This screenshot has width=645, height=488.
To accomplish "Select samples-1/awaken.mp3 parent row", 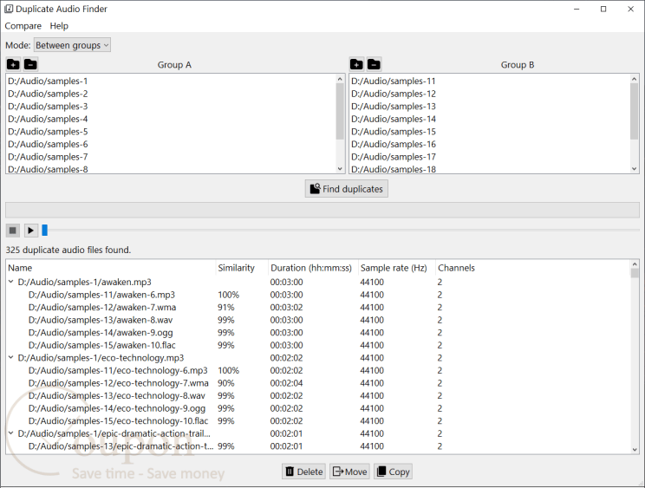I will click(318, 282).
